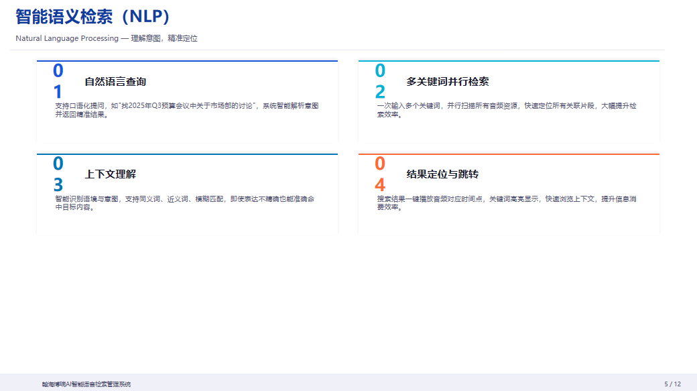The image size is (697, 391).
Task: Select the heading 自然语言查询
Action: [115, 81]
